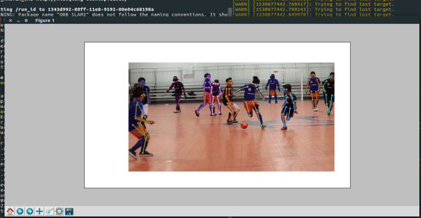Activate the Zoom to rectangle tool

tap(49, 211)
